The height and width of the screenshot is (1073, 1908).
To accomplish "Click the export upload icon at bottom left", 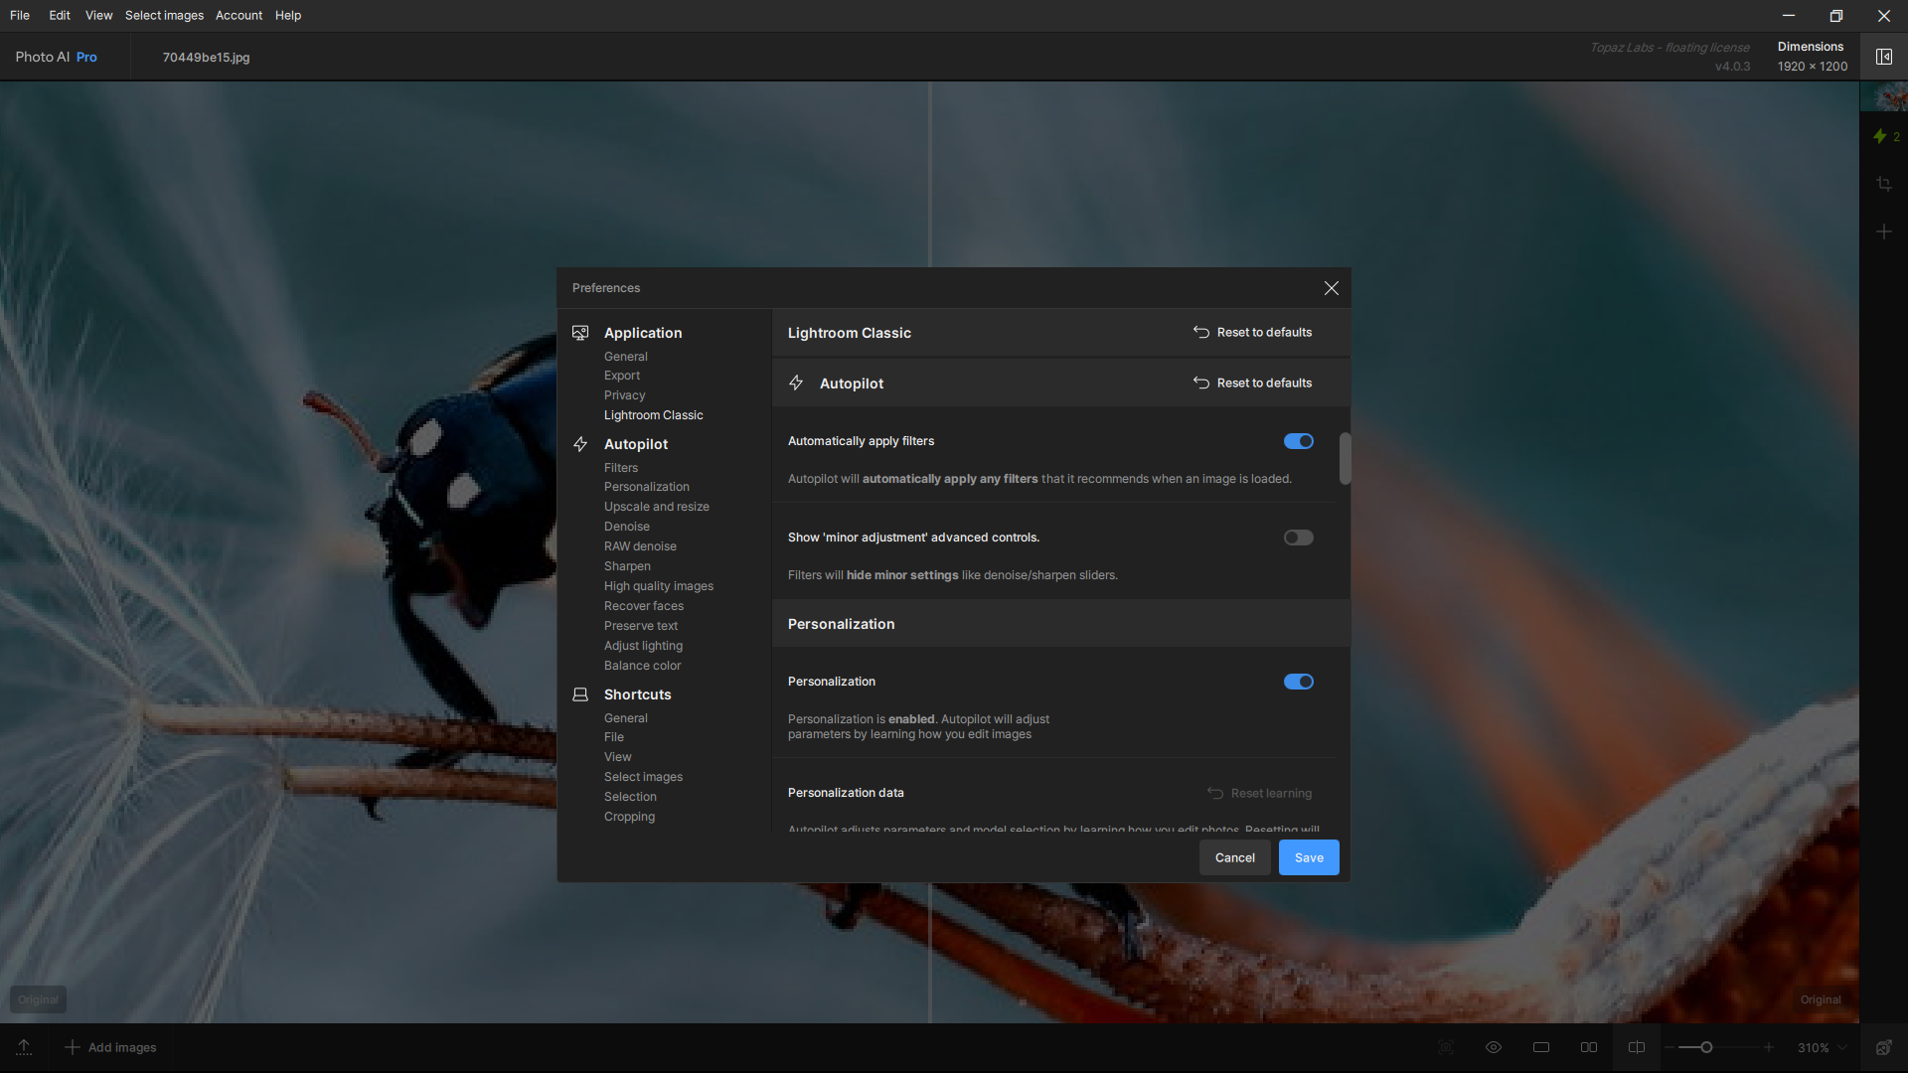I will [x=24, y=1047].
